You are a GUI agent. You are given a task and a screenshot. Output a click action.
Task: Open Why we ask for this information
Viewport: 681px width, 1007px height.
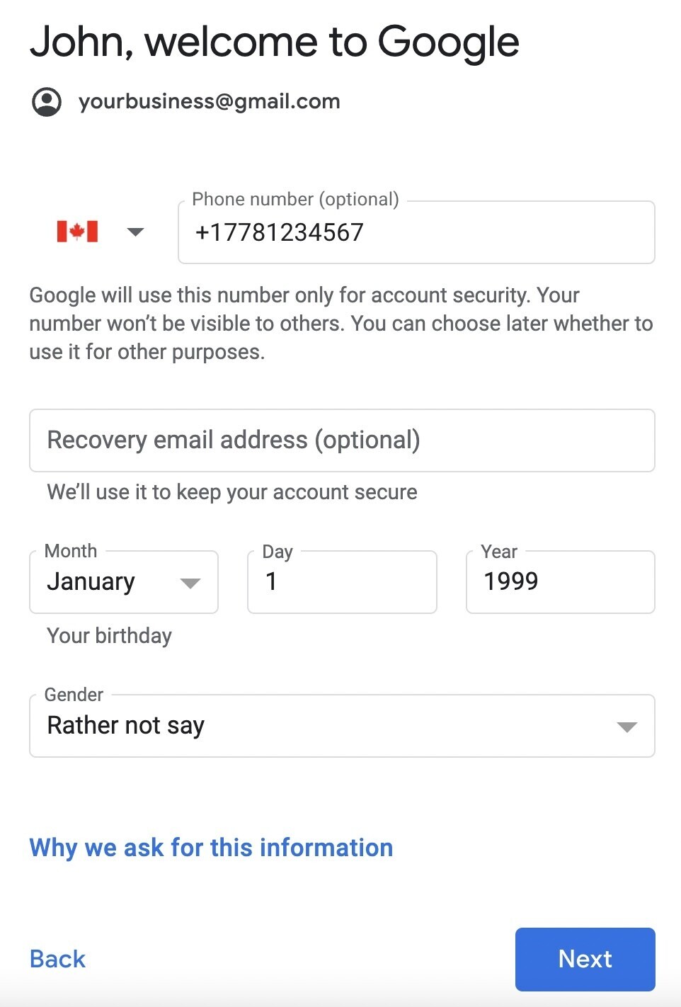[x=211, y=848]
